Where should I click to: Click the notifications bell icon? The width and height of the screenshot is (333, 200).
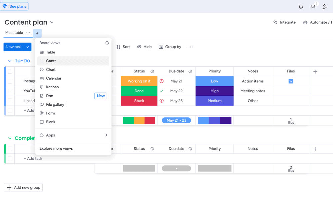pos(301,7)
